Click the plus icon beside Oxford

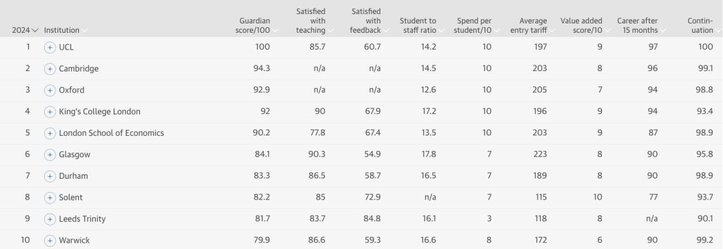coord(50,90)
